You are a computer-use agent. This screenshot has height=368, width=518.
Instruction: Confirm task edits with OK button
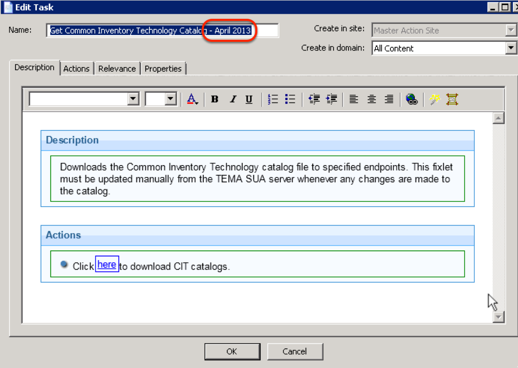coord(232,351)
